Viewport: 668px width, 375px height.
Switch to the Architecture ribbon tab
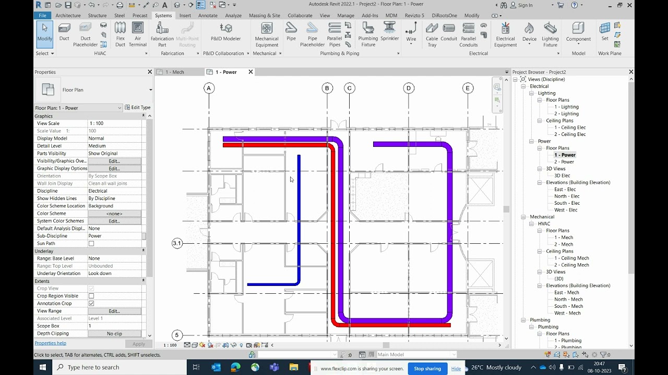tap(68, 16)
